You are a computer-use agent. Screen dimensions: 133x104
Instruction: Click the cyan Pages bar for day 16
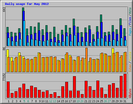point(67,41)
